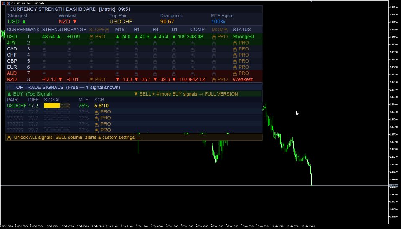Click the MTF Agree 100% value
Screen dimensions: 401x229
pyautogui.click(x=218, y=22)
